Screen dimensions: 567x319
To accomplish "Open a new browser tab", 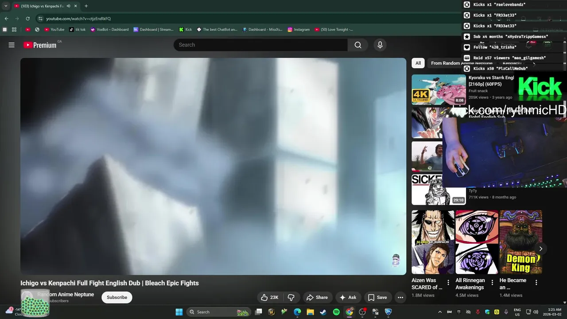I will [x=86, y=6].
